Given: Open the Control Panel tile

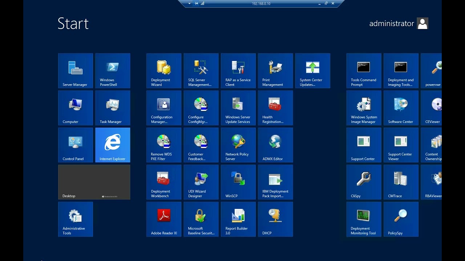Looking at the screenshot, I should click(x=76, y=145).
